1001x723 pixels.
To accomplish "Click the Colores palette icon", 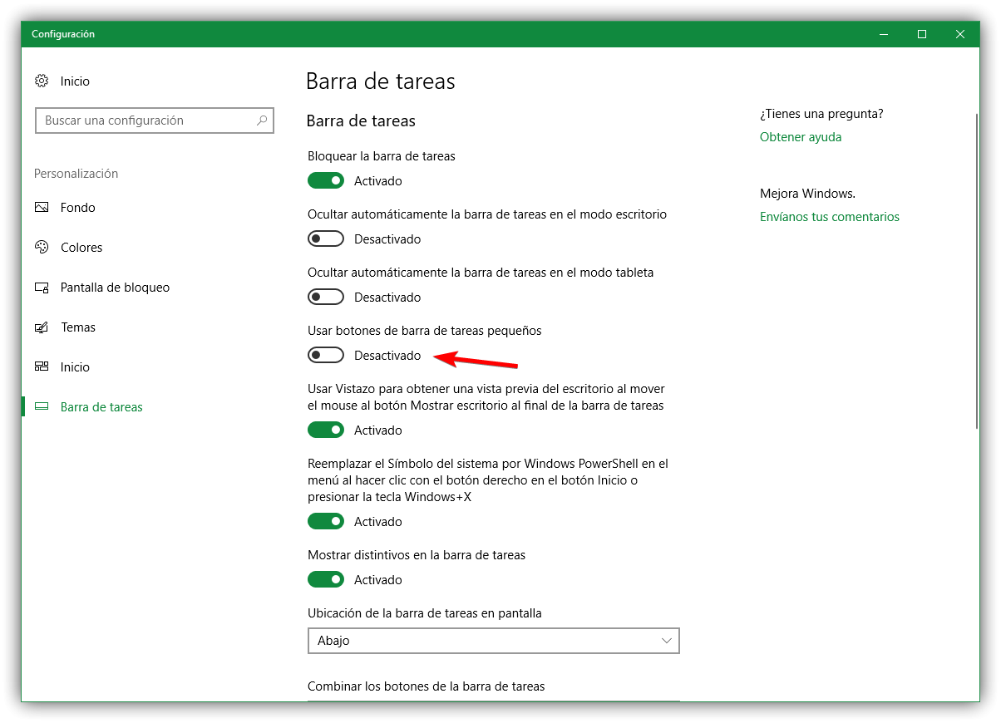I will pos(42,248).
